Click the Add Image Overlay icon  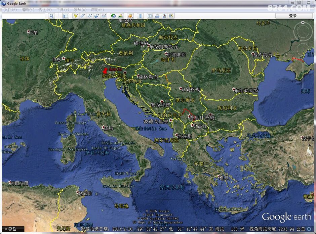pos(96,16)
